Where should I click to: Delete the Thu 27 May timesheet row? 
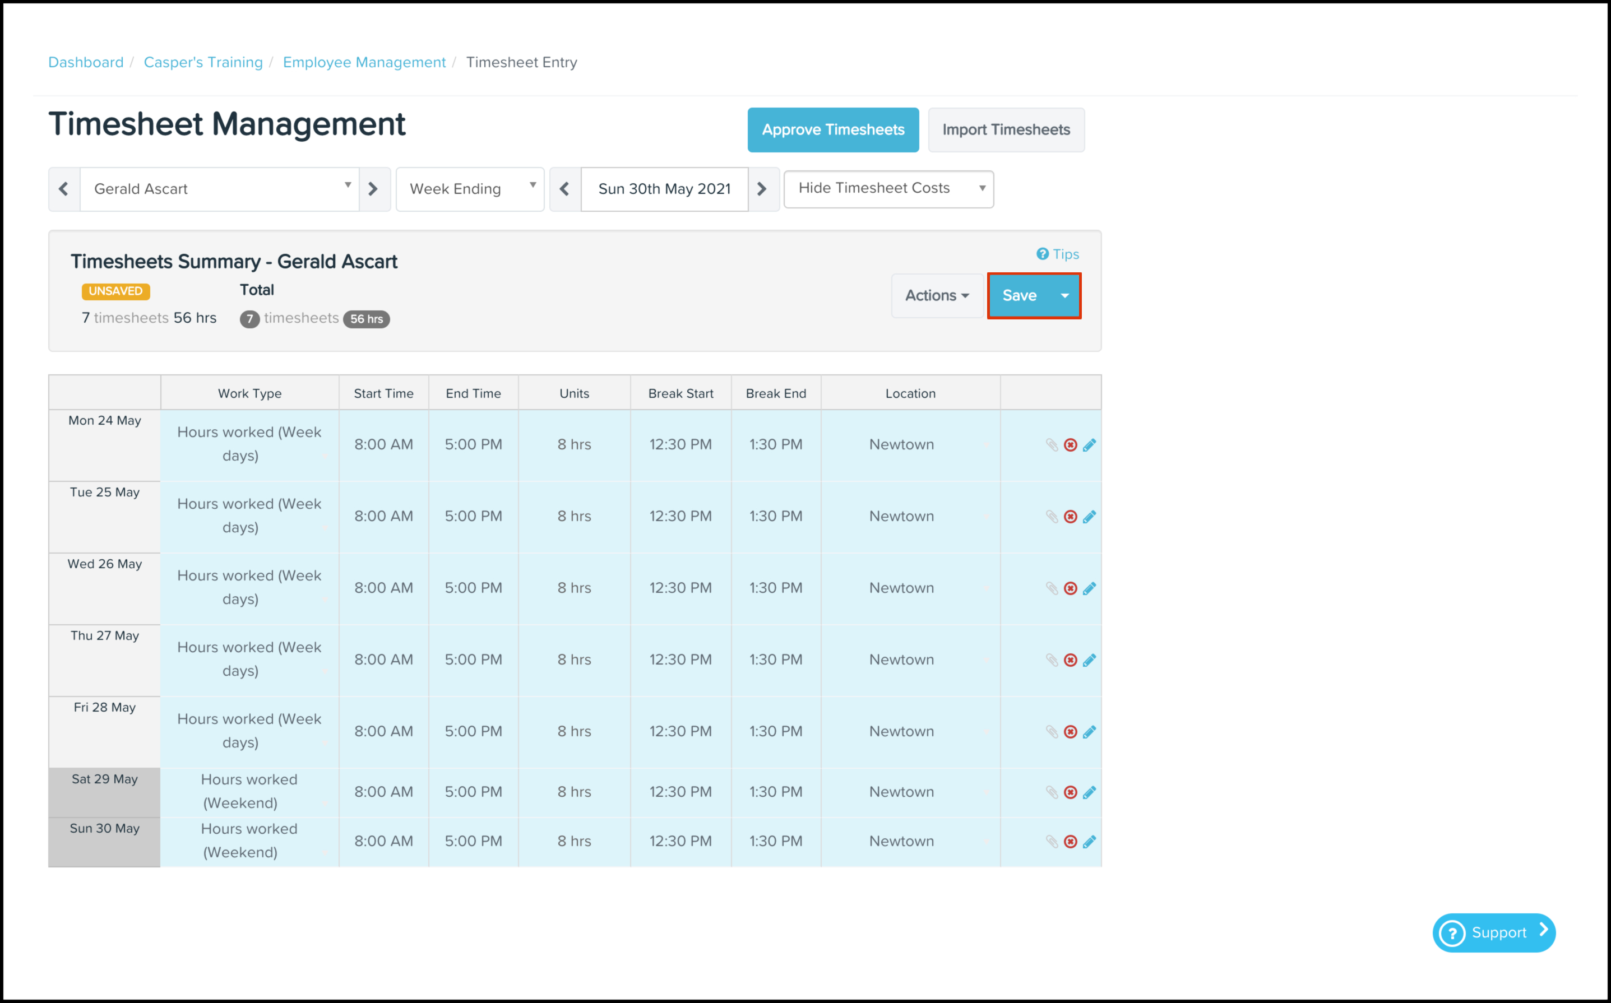tap(1070, 660)
